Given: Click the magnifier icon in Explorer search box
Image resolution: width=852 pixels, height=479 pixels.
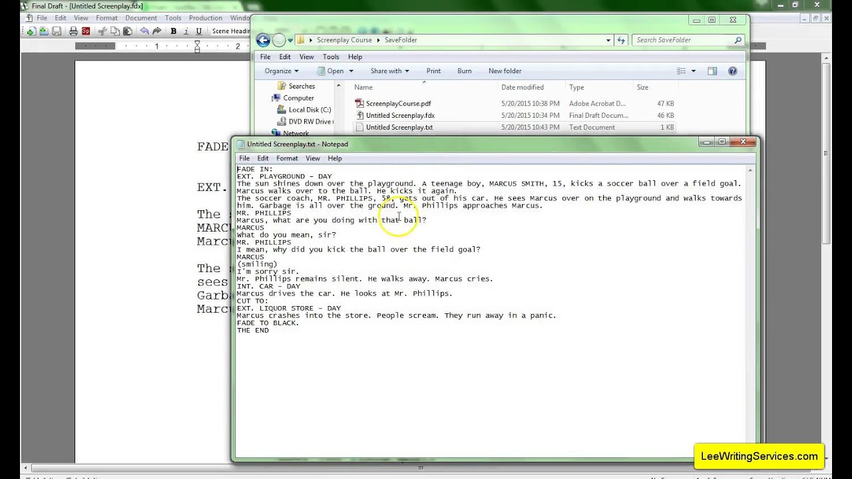Looking at the screenshot, I should click(738, 40).
